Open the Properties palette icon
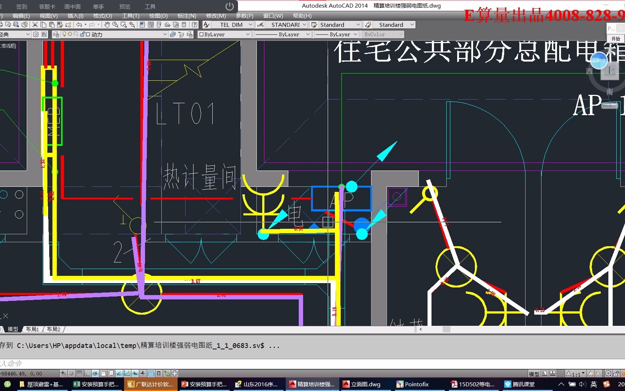The height and width of the screenshot is (391, 625). 142,25
